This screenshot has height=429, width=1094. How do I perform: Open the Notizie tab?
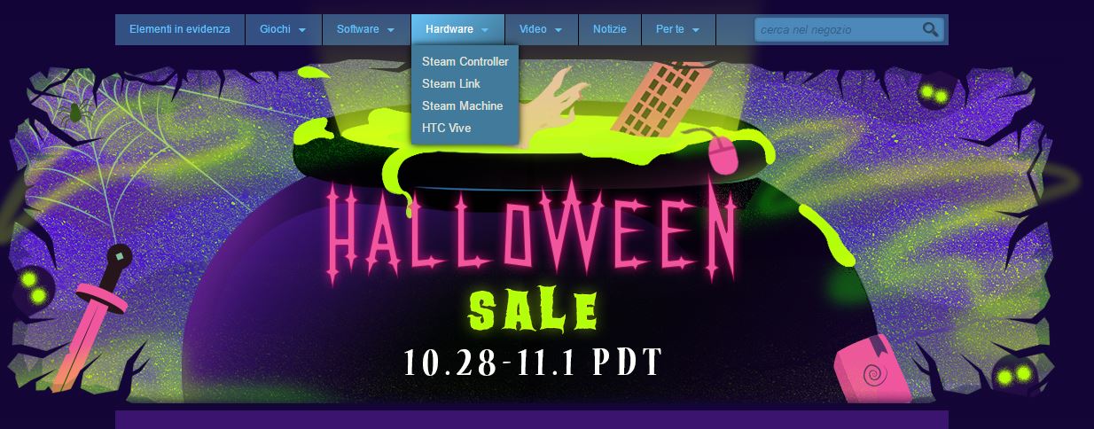pyautogui.click(x=610, y=29)
